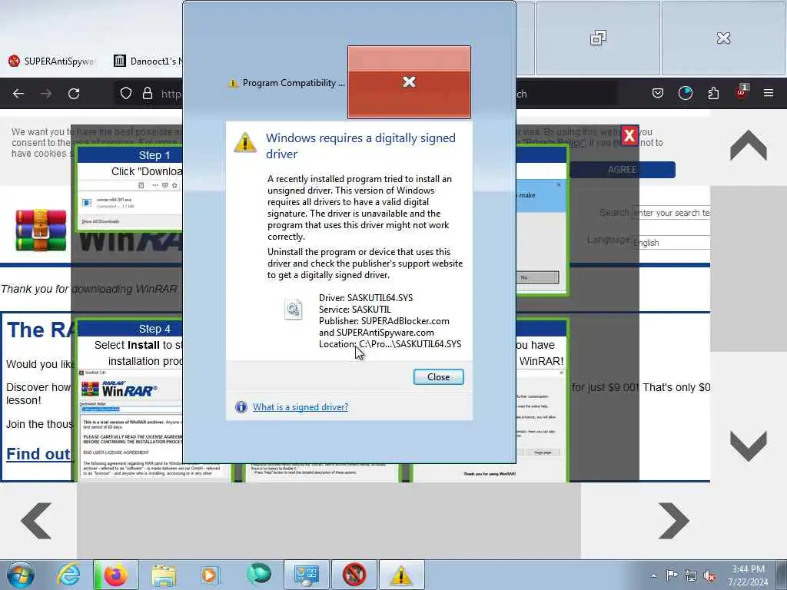Viewport: 787px width, 590px height.
Task: Open the Firefox extensions puzzle icon
Action: [713, 93]
